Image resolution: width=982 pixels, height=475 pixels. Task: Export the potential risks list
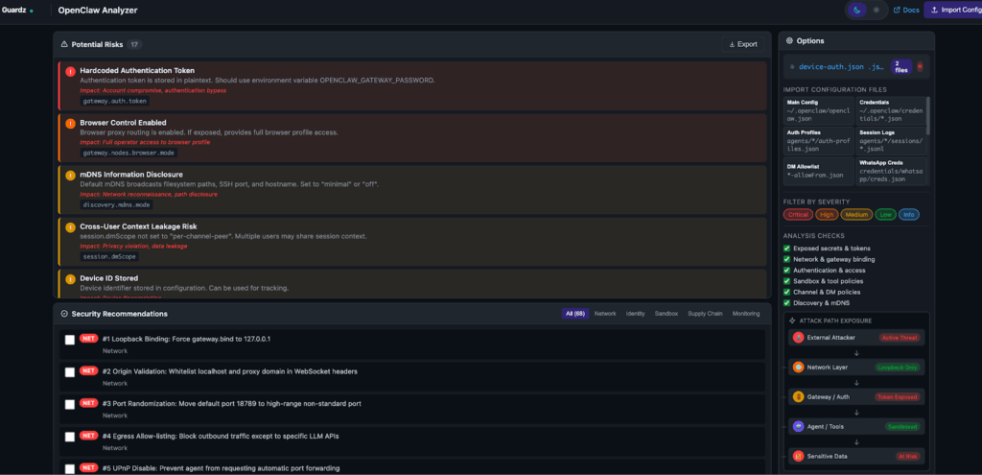point(743,44)
